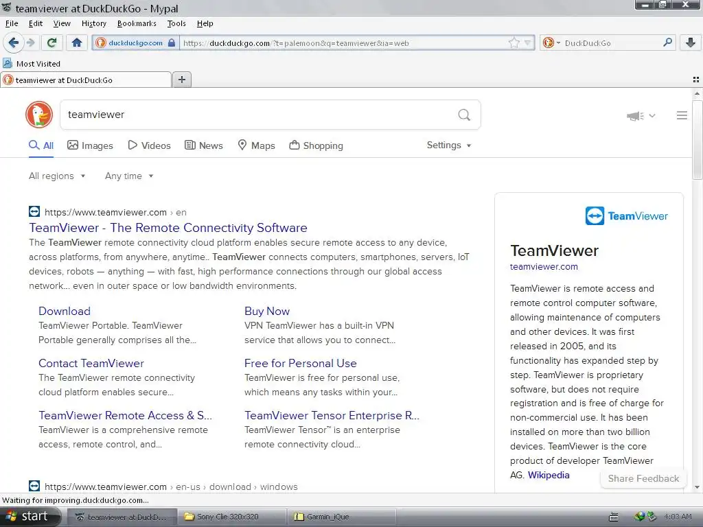703x527 pixels.
Task: Click the magnifier in browser search box
Action: 667,43
